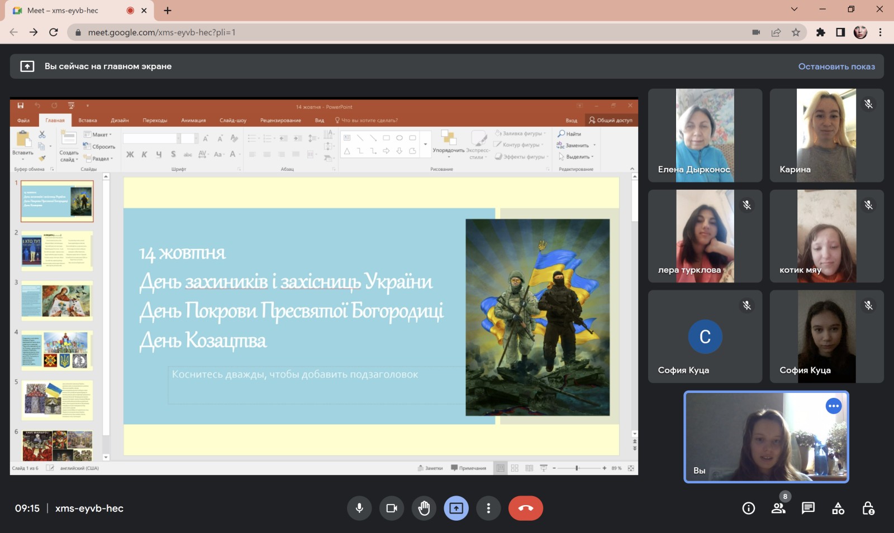Click Общий доступ share button
The width and height of the screenshot is (894, 533).
click(611, 120)
